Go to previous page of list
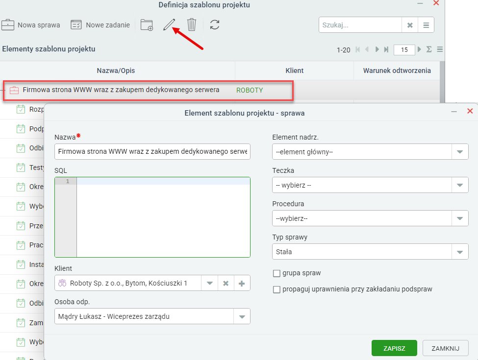Viewport: 478px width, 360px height. (x=367, y=49)
